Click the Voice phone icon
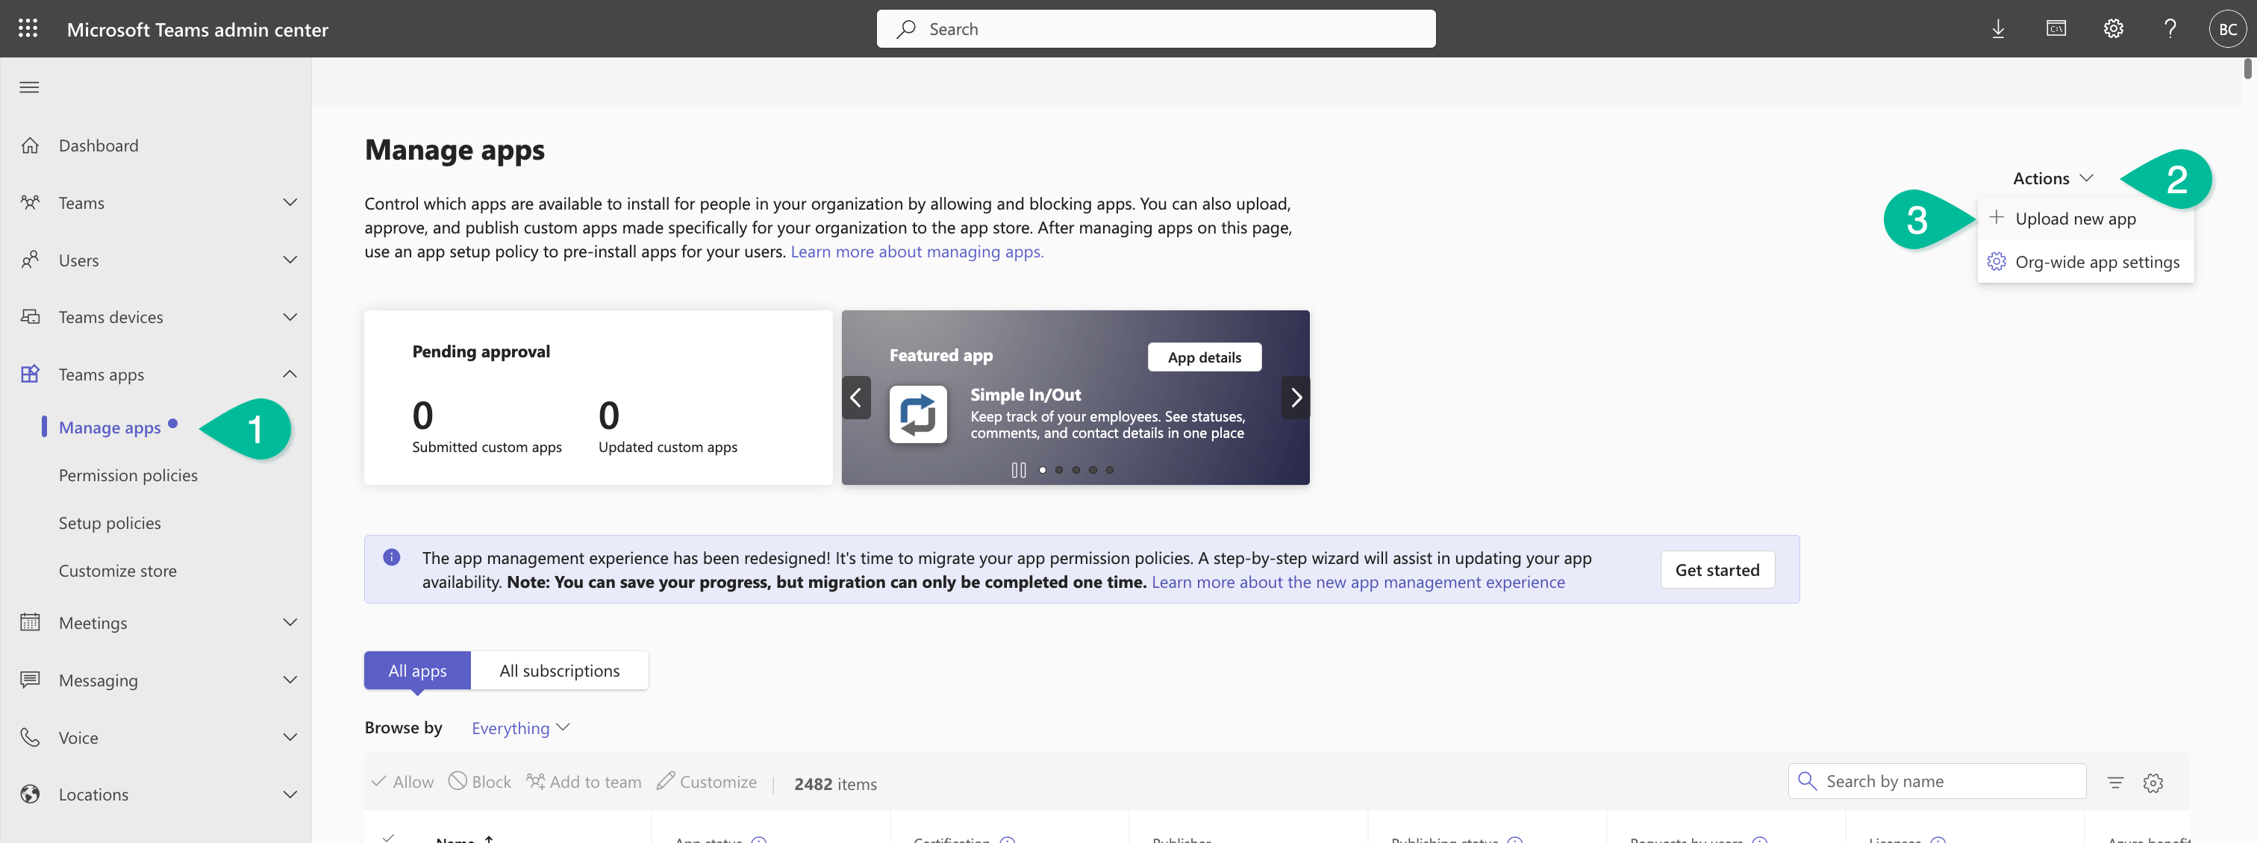 point(30,737)
